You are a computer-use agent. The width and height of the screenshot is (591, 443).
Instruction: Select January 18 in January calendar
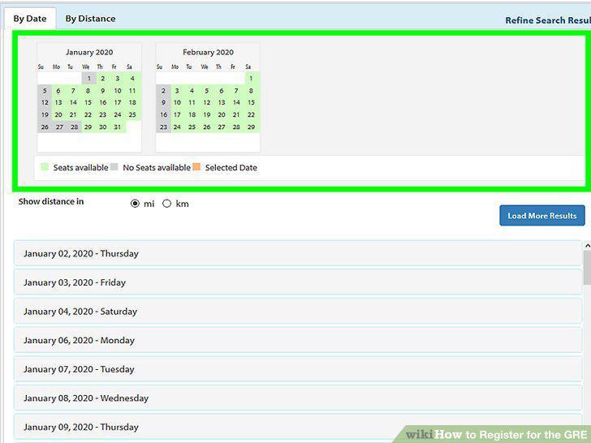[x=132, y=102]
